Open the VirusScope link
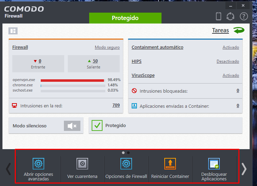 coord(143,75)
